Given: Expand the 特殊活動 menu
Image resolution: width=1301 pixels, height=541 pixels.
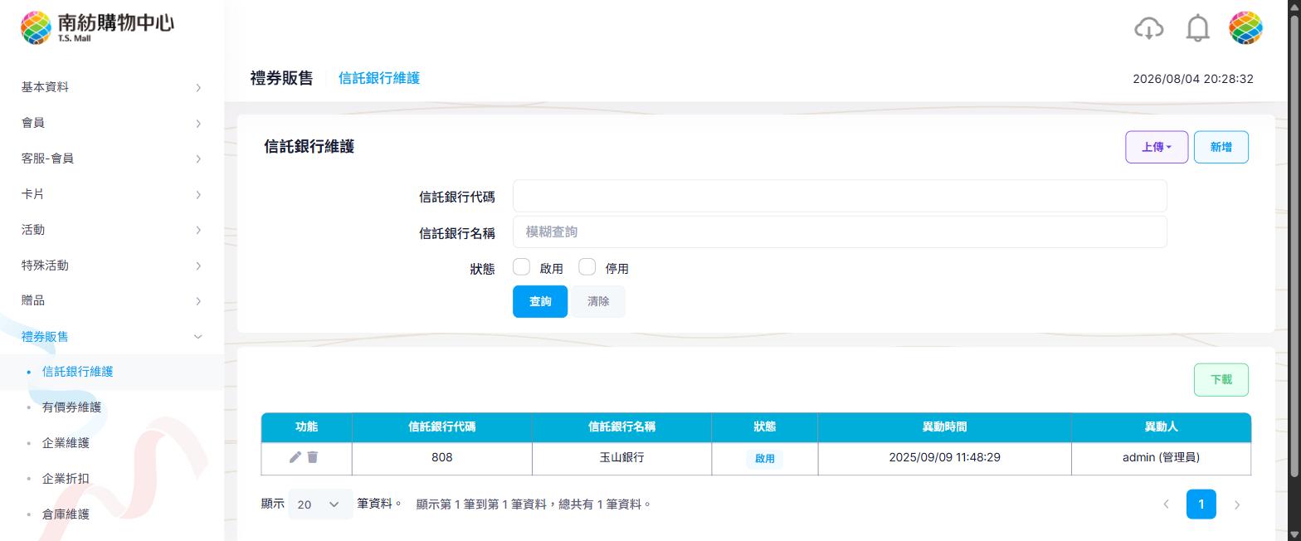Looking at the screenshot, I should 112,266.
